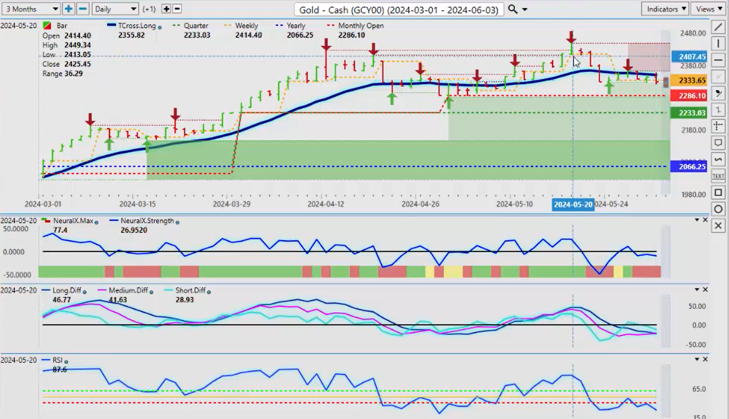Select the vertical line drawing tool

click(x=718, y=44)
